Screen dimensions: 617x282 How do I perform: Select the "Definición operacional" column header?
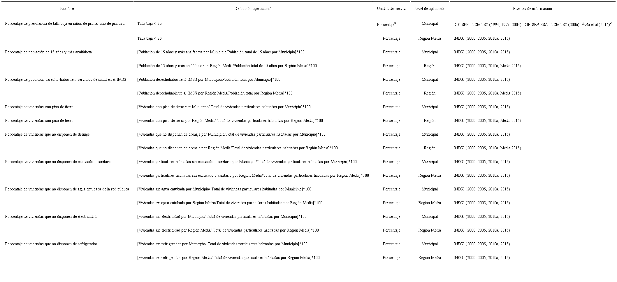(253, 9)
